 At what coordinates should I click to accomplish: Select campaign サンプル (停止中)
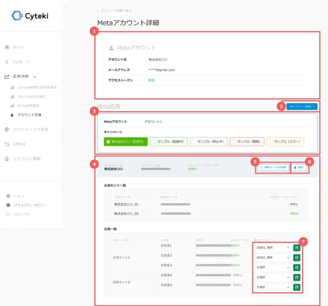tap(209, 141)
